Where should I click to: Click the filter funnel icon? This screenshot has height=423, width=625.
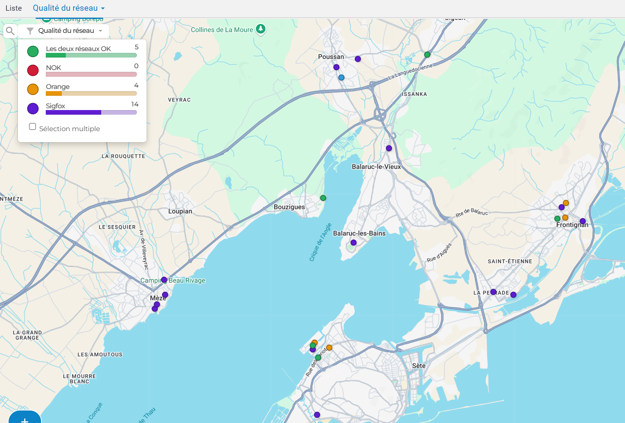[x=30, y=31]
